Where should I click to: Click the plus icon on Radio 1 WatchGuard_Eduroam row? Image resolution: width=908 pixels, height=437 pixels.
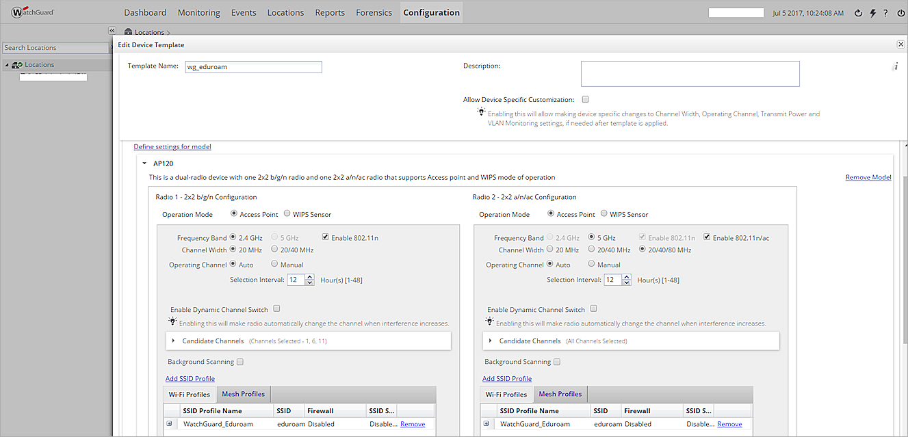(x=169, y=424)
